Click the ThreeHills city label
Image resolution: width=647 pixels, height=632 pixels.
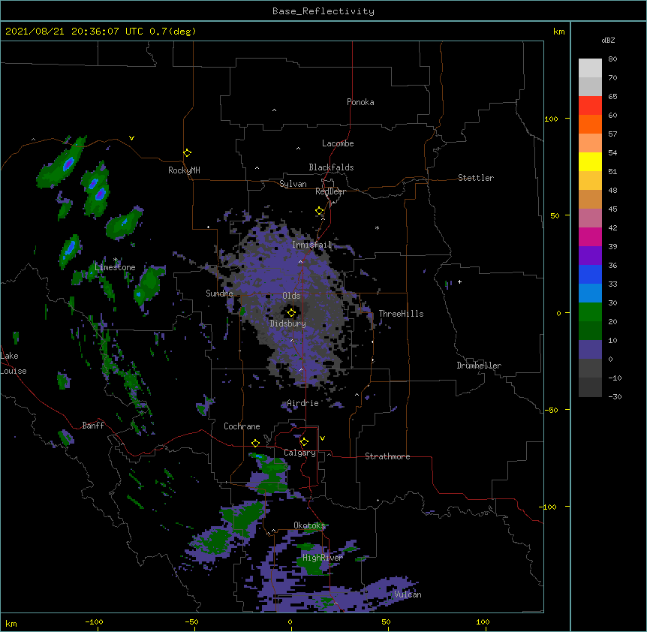[401, 314]
